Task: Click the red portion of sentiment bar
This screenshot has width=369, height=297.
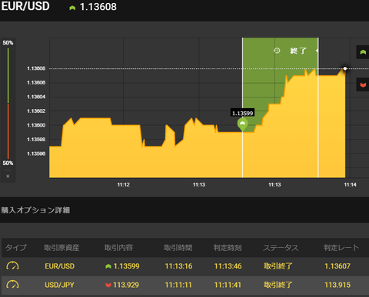Action: (x=8, y=131)
